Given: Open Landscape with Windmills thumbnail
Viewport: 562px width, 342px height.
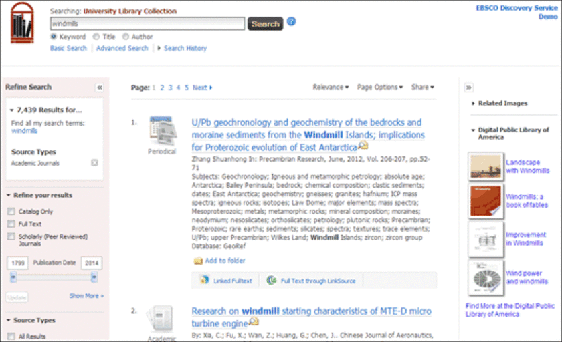Looking at the screenshot, I should click(x=486, y=166).
